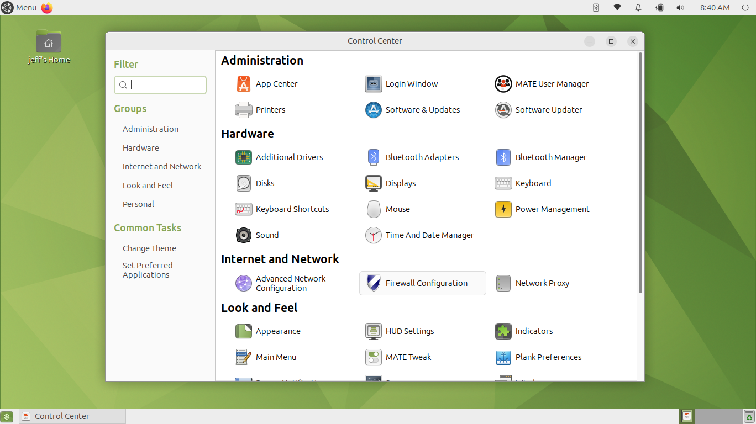Viewport: 756px width, 424px height.
Task: Jump to Hardware group
Action: (140, 148)
